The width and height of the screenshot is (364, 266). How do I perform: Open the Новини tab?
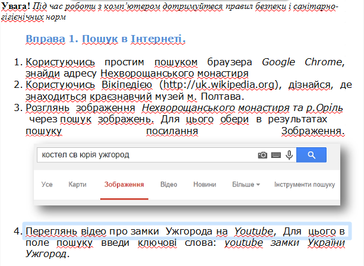click(205, 185)
